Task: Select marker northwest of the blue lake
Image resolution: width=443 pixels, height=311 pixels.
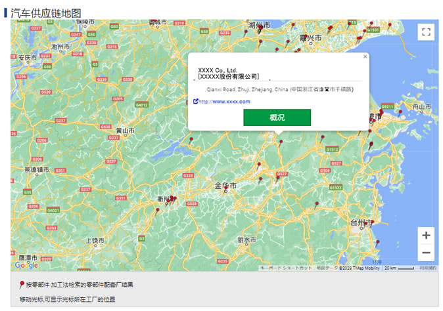Action: point(191,139)
